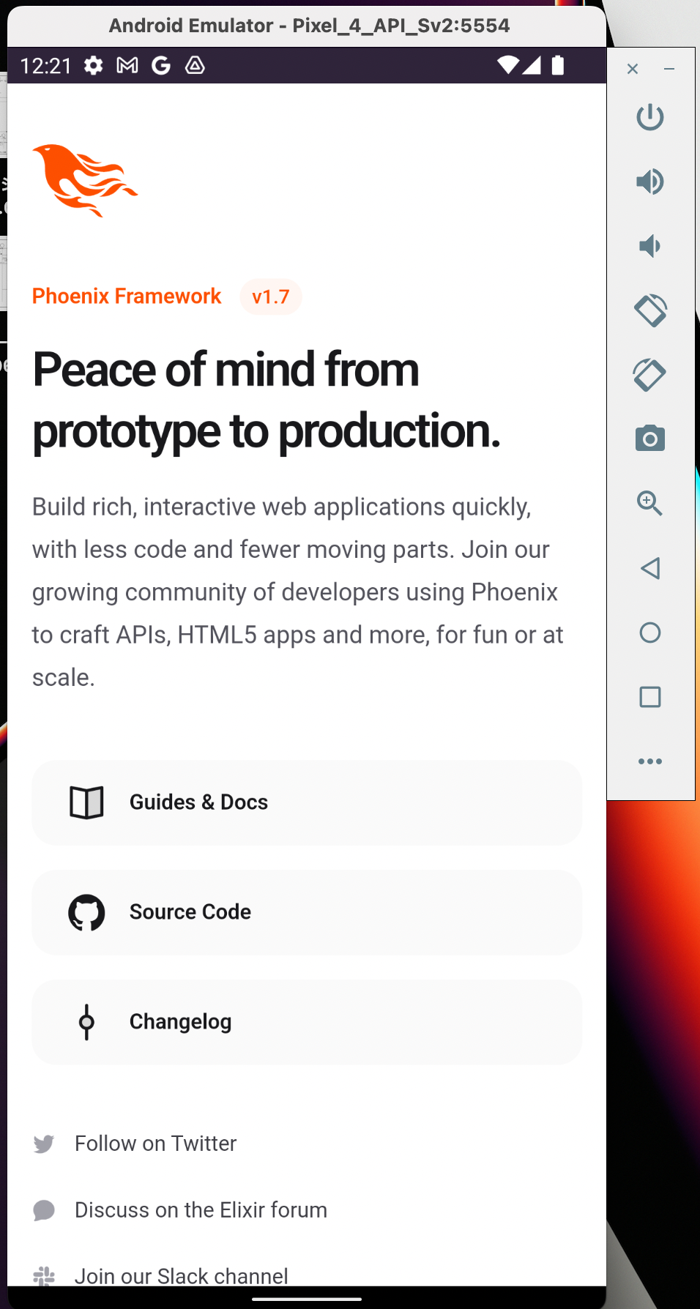The width and height of the screenshot is (700, 1309).
Task: Click the Phoenix firebird logo
Action: tap(85, 181)
